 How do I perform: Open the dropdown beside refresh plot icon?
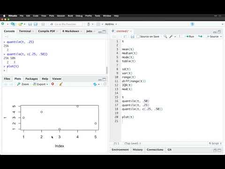[x=99, y=84]
